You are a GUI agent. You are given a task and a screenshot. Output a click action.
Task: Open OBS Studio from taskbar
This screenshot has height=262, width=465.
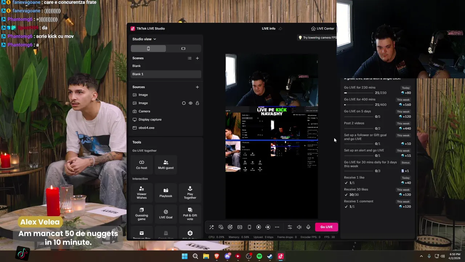click(x=249, y=256)
